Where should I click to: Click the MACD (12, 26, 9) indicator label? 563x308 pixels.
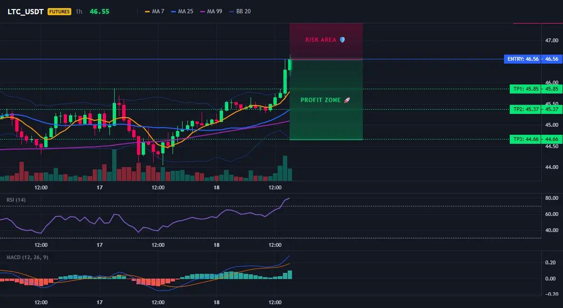[x=27, y=257]
